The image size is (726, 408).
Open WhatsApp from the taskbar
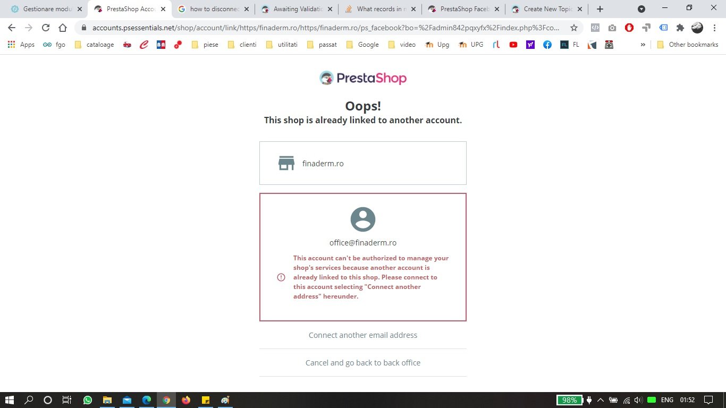(x=88, y=400)
